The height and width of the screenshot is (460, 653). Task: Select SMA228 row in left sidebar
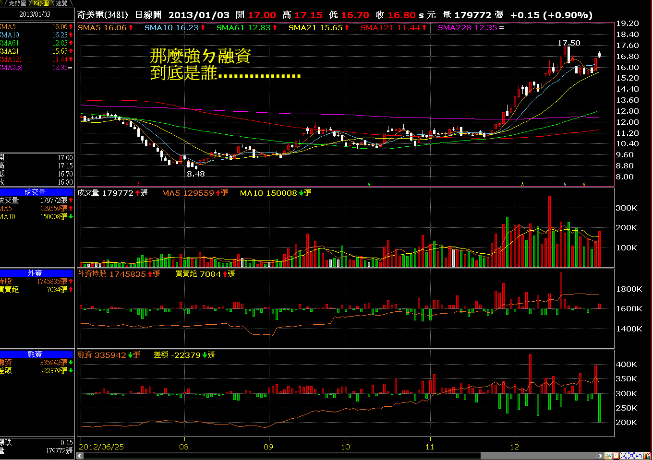(x=36, y=68)
